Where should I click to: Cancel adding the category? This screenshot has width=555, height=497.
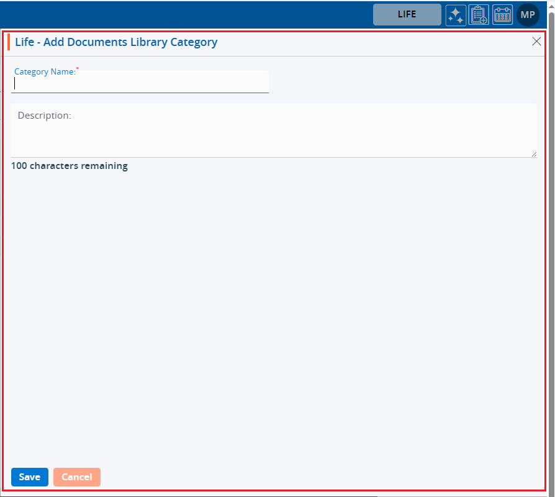tap(77, 477)
